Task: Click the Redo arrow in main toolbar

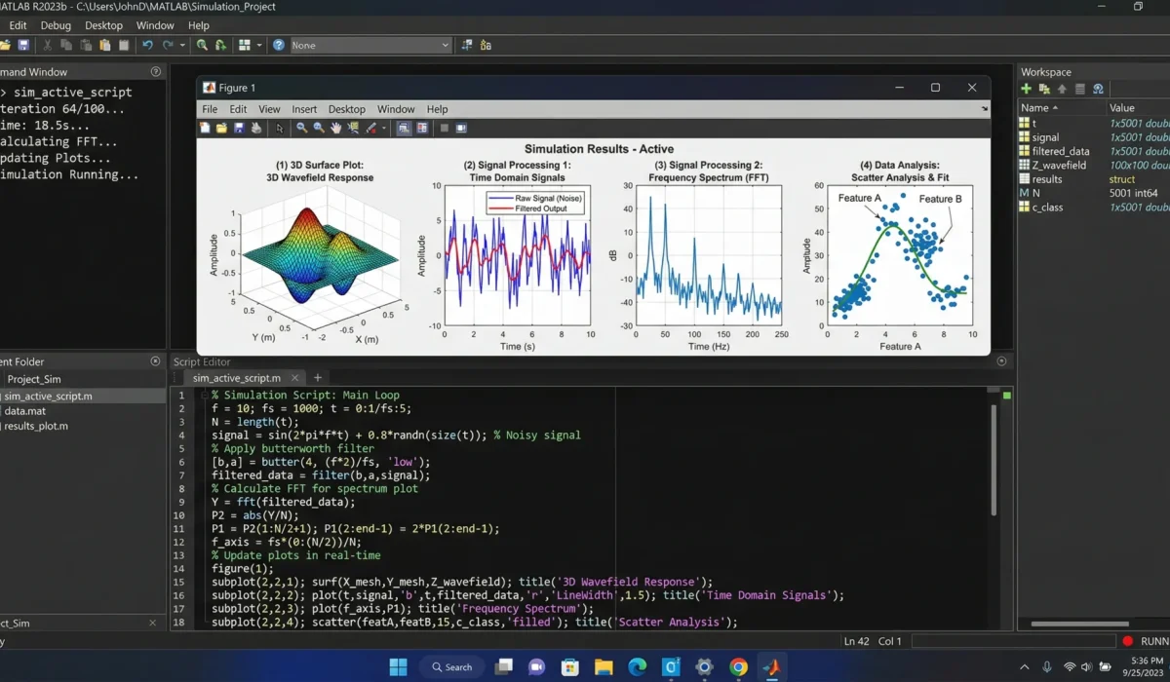Action: coord(168,45)
